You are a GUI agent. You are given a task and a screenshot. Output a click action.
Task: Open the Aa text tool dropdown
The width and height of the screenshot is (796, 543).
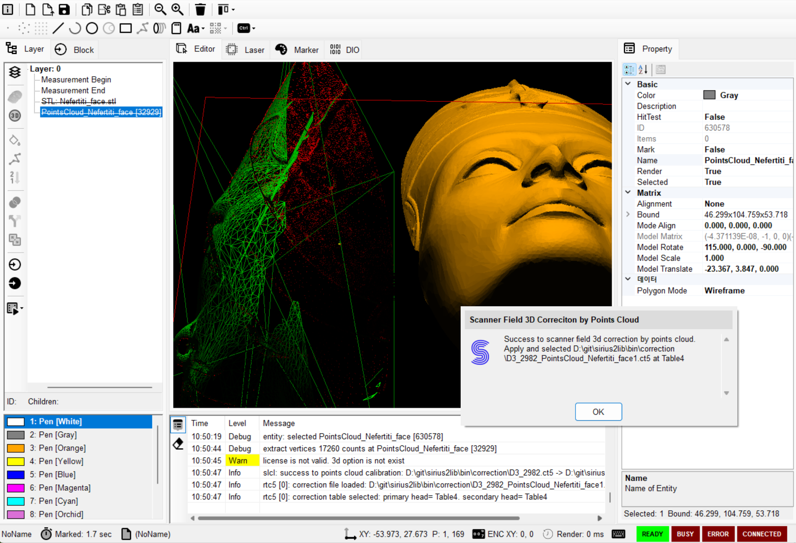(x=203, y=29)
